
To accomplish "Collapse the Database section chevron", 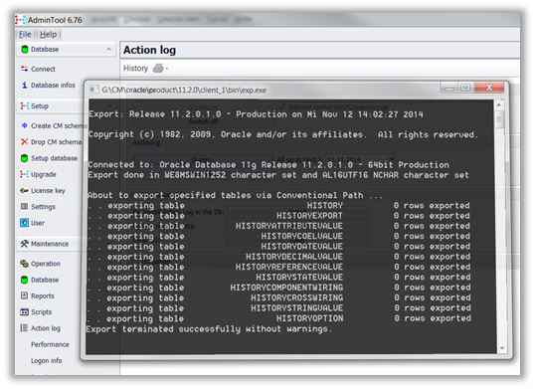I will click(108, 49).
